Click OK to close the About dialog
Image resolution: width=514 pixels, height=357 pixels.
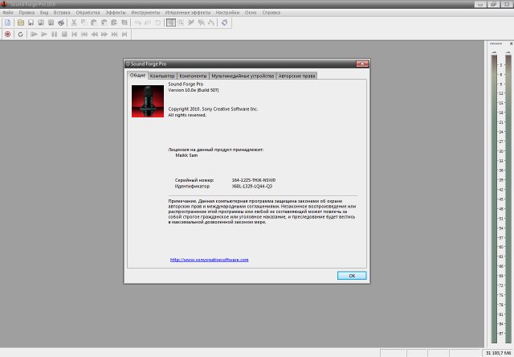(352, 275)
